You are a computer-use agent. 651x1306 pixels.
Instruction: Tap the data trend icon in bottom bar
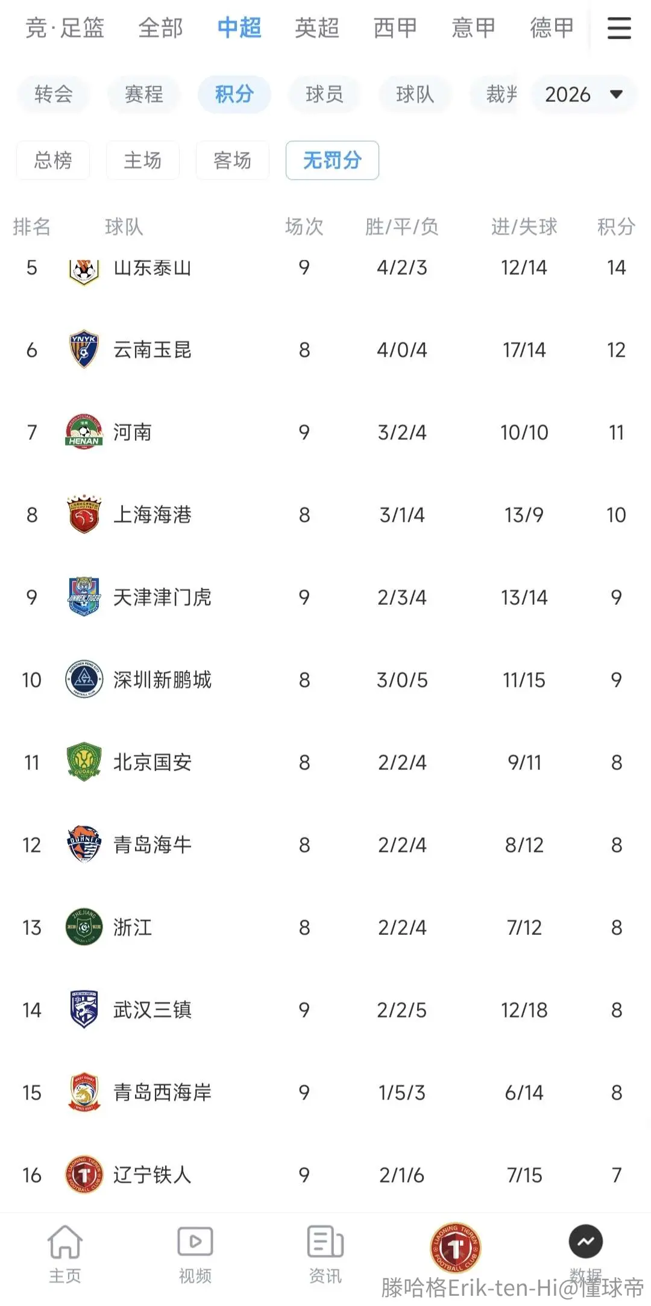(586, 1242)
